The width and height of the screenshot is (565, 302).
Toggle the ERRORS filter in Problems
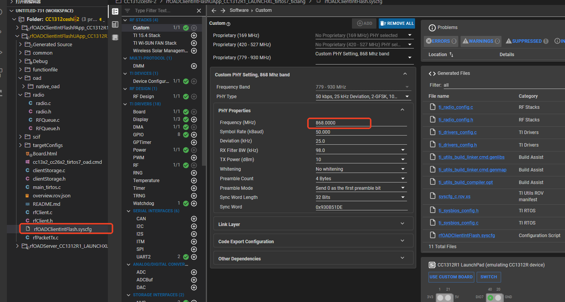[x=441, y=41]
